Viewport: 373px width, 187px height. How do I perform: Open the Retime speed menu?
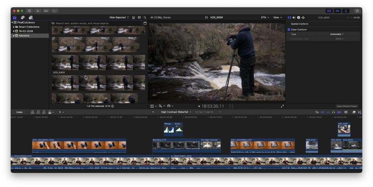point(170,106)
